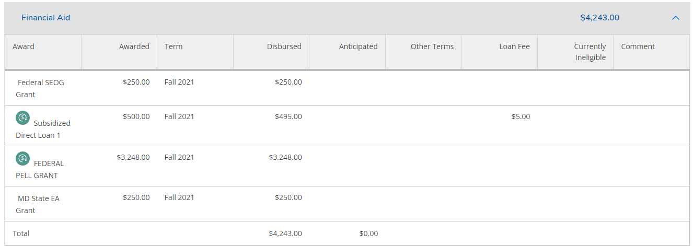The height and width of the screenshot is (246, 693).
Task: Select the Disbursed column header
Action: 284,46
